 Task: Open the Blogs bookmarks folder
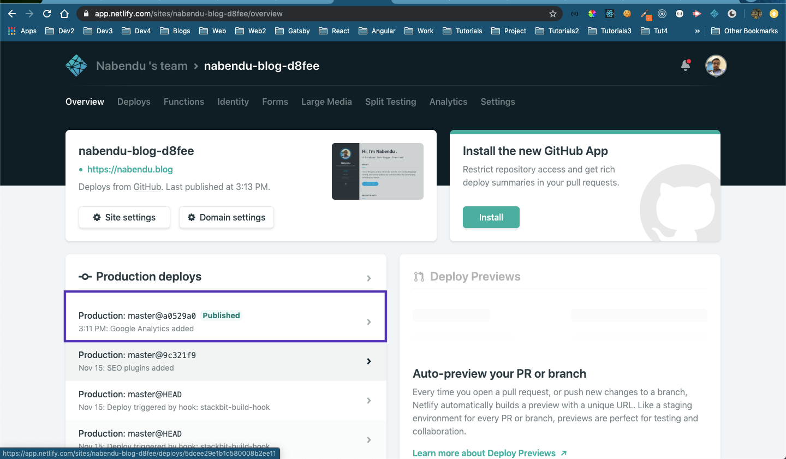tap(175, 31)
